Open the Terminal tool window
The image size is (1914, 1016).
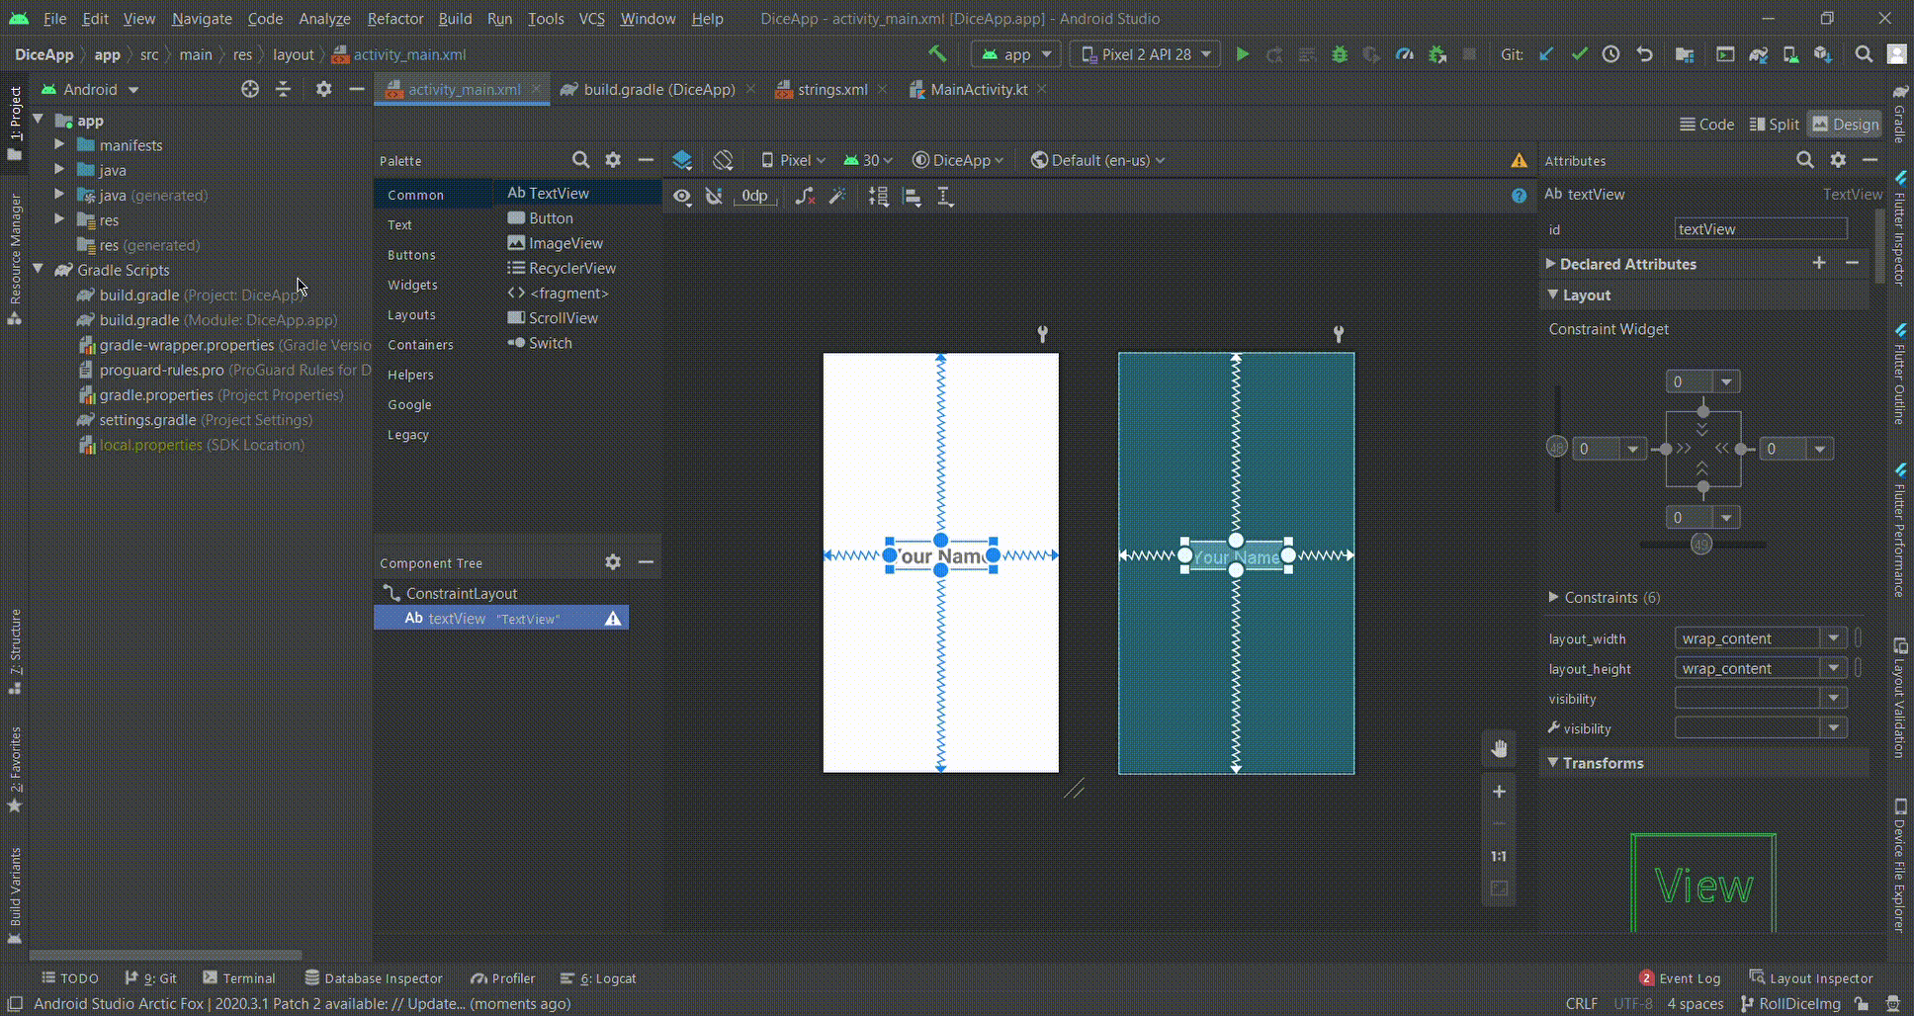[238, 978]
